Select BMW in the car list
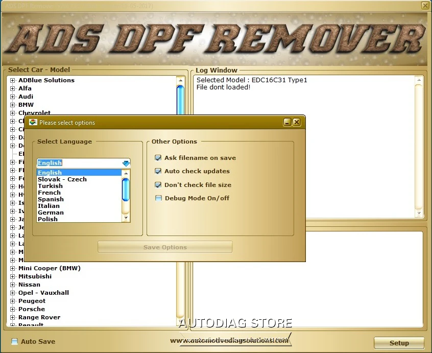The image size is (432, 353). click(26, 105)
